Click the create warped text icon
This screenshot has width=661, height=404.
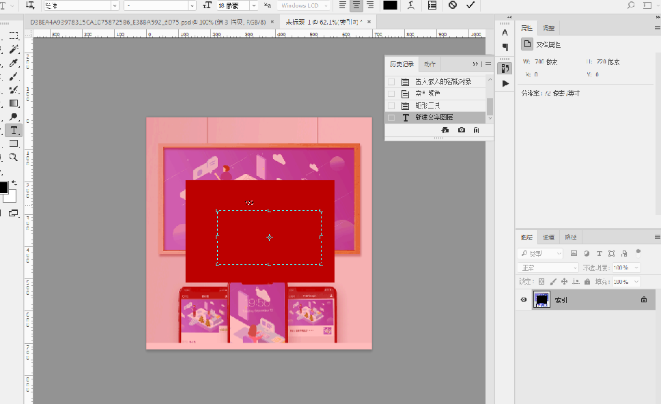410,5
